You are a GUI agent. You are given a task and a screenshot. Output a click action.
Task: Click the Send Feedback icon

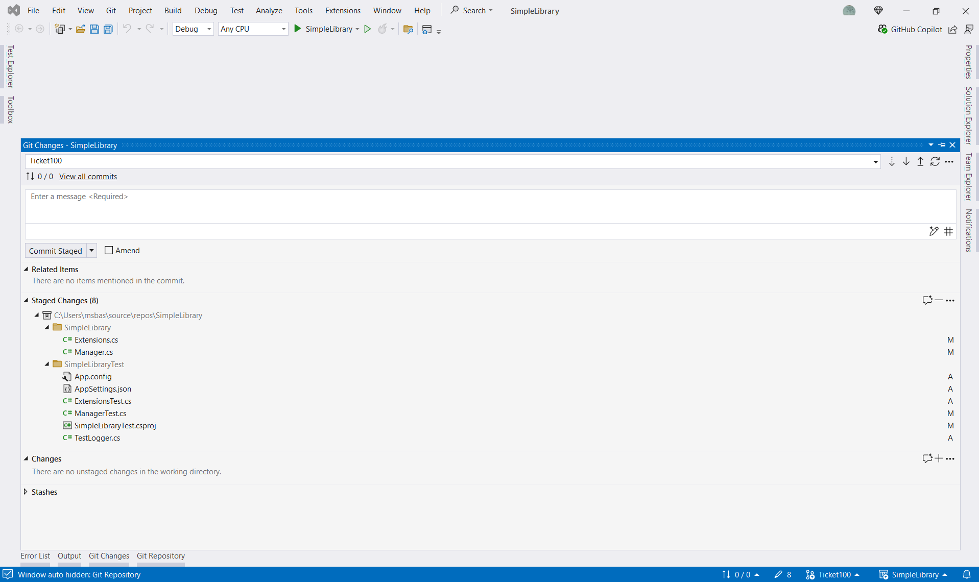coord(969,29)
